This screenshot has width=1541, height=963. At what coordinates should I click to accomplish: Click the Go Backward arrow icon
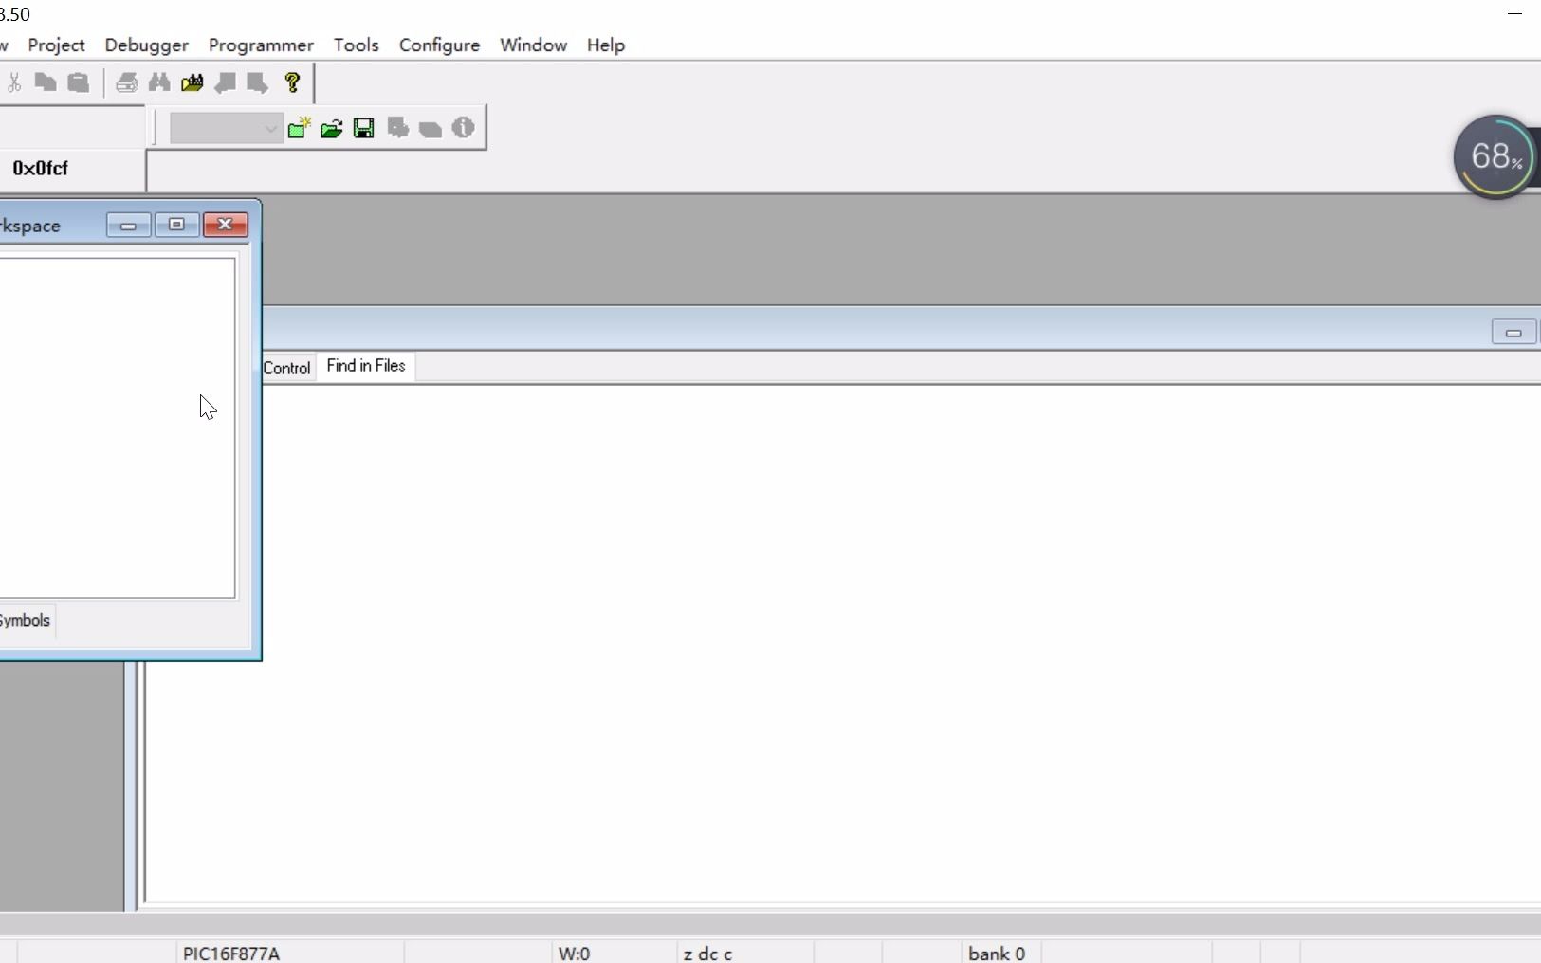(226, 83)
